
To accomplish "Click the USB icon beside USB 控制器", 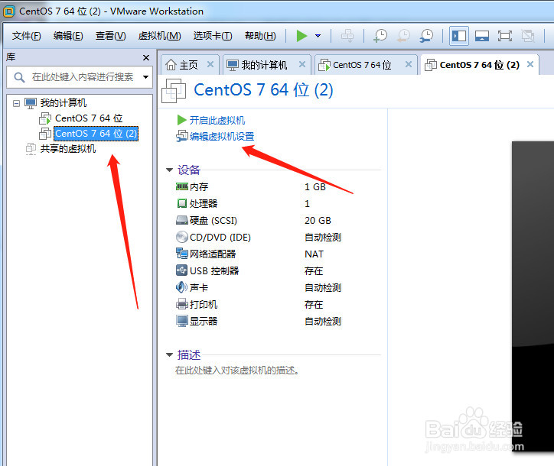I will click(x=182, y=270).
